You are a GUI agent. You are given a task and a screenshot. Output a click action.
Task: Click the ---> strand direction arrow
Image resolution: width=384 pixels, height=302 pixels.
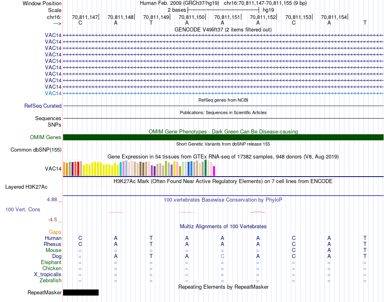click(57, 23)
